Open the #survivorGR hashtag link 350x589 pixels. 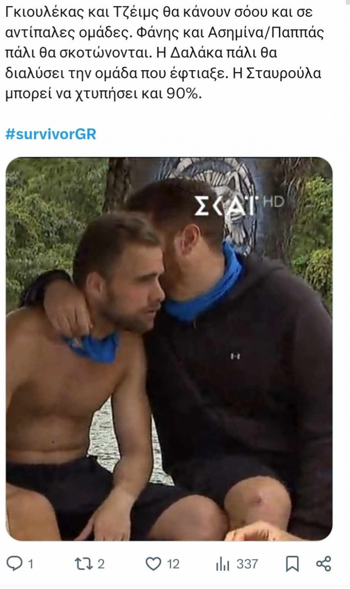tap(51, 134)
